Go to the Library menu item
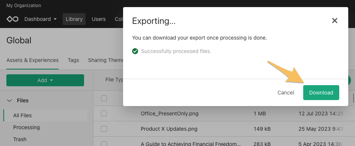The width and height of the screenshot is (355, 146). [x=74, y=19]
